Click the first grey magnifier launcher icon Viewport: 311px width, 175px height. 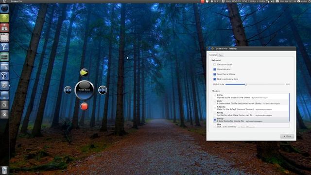[x=4, y=105]
